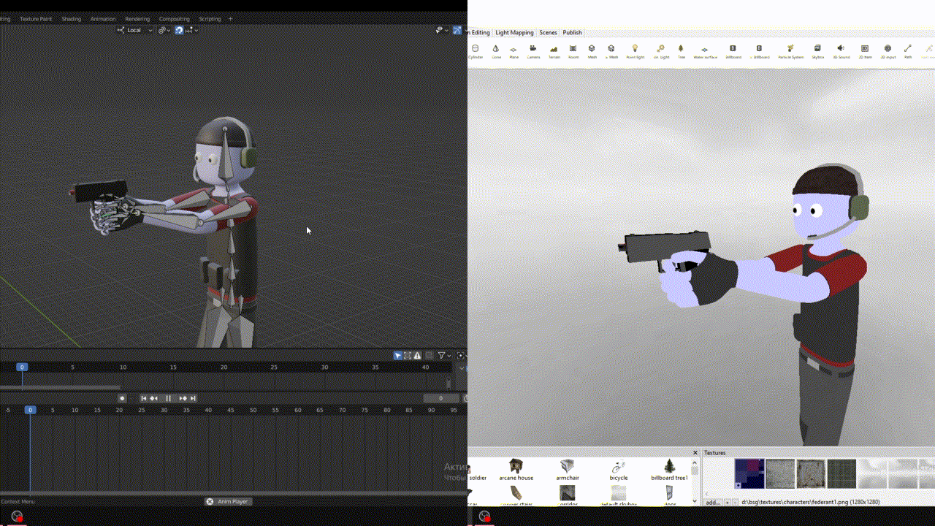Switch to the Compositing workspace

click(174, 19)
